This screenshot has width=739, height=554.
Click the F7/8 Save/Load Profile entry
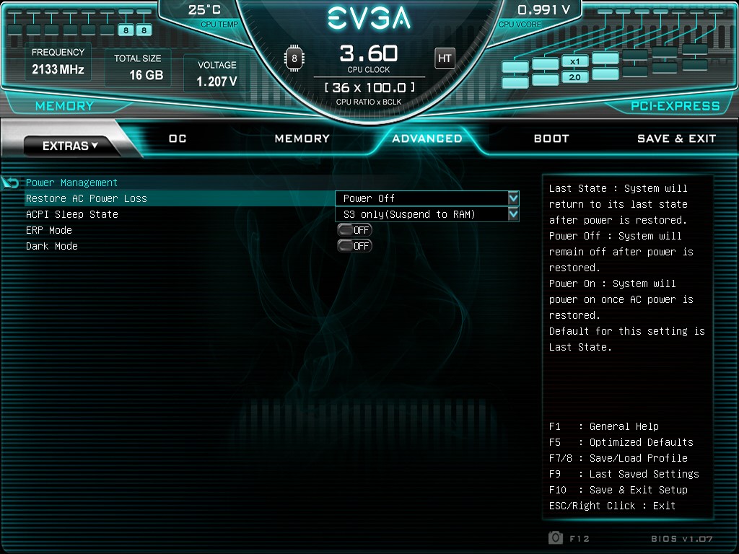click(618, 458)
